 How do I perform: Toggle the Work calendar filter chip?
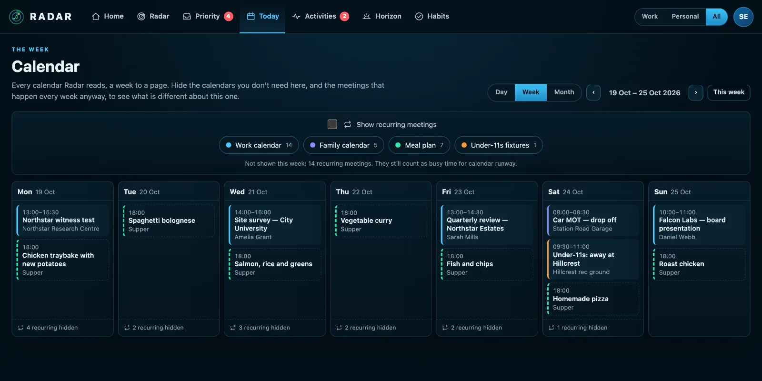259,145
